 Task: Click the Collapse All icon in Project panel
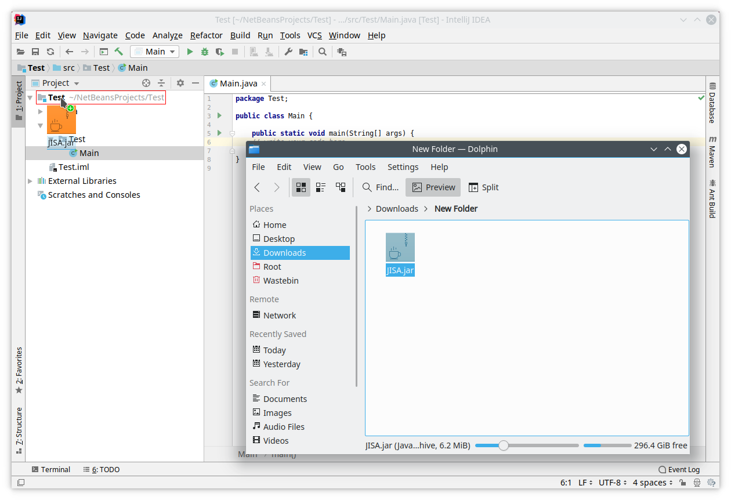pos(161,83)
